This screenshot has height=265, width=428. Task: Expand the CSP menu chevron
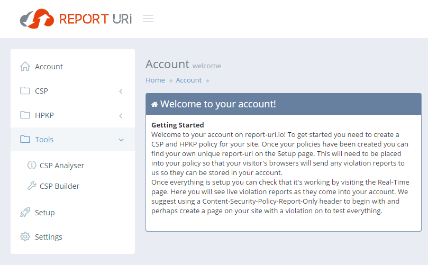[121, 91]
